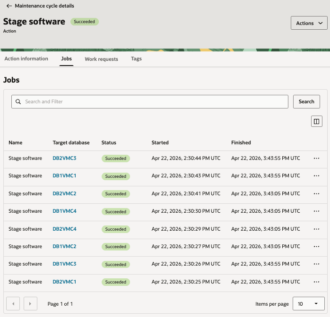Click start time 2:30:25 PM UTC

[186, 282]
